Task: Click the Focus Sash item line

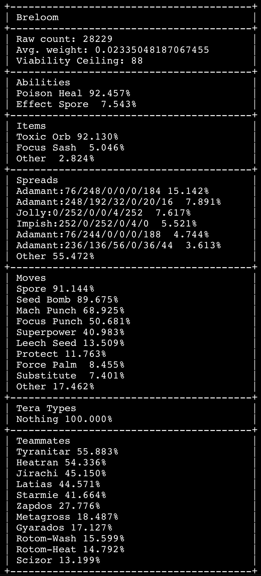Action: (70, 148)
